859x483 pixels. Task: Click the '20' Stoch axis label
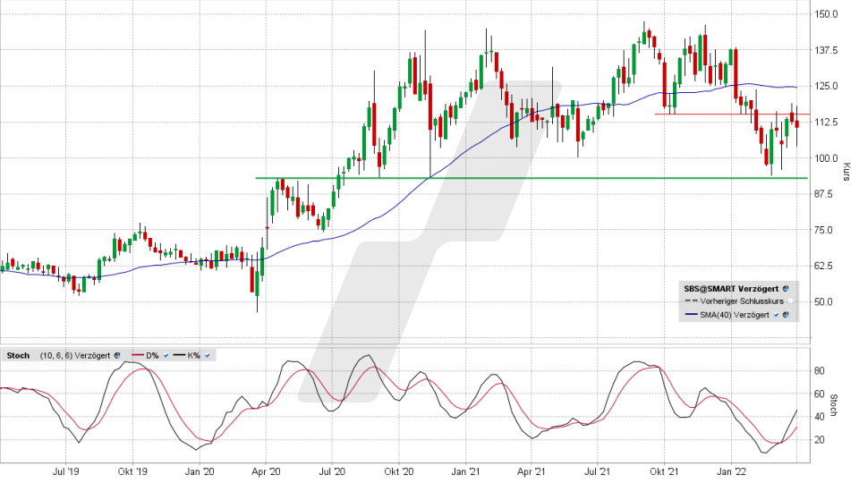820,440
